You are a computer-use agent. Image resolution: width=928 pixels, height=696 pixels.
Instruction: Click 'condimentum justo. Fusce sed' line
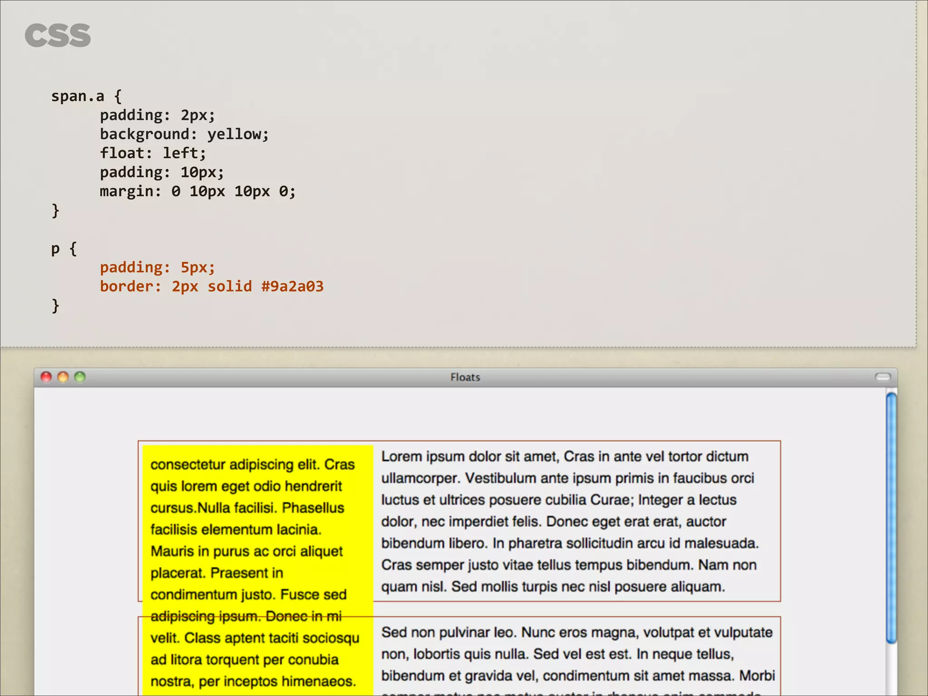[248, 595]
